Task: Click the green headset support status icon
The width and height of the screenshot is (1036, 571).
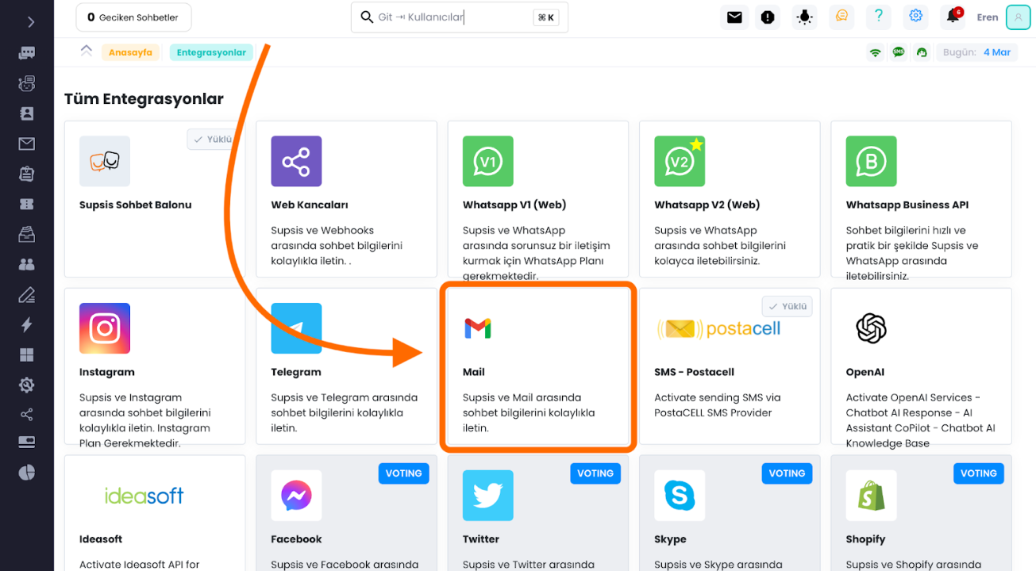Action: pyautogui.click(x=922, y=52)
